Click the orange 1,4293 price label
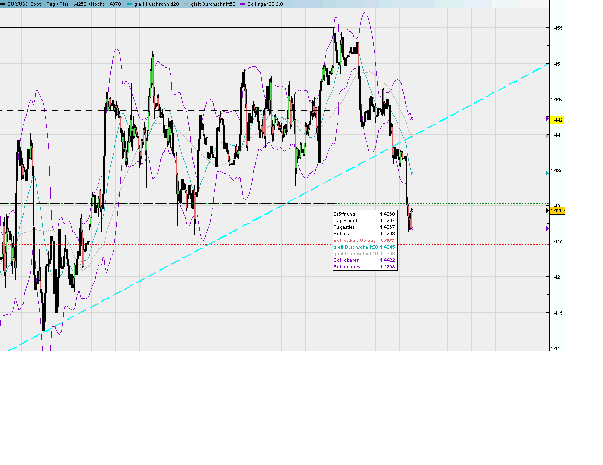The height and width of the screenshot is (465, 603). coord(559,211)
